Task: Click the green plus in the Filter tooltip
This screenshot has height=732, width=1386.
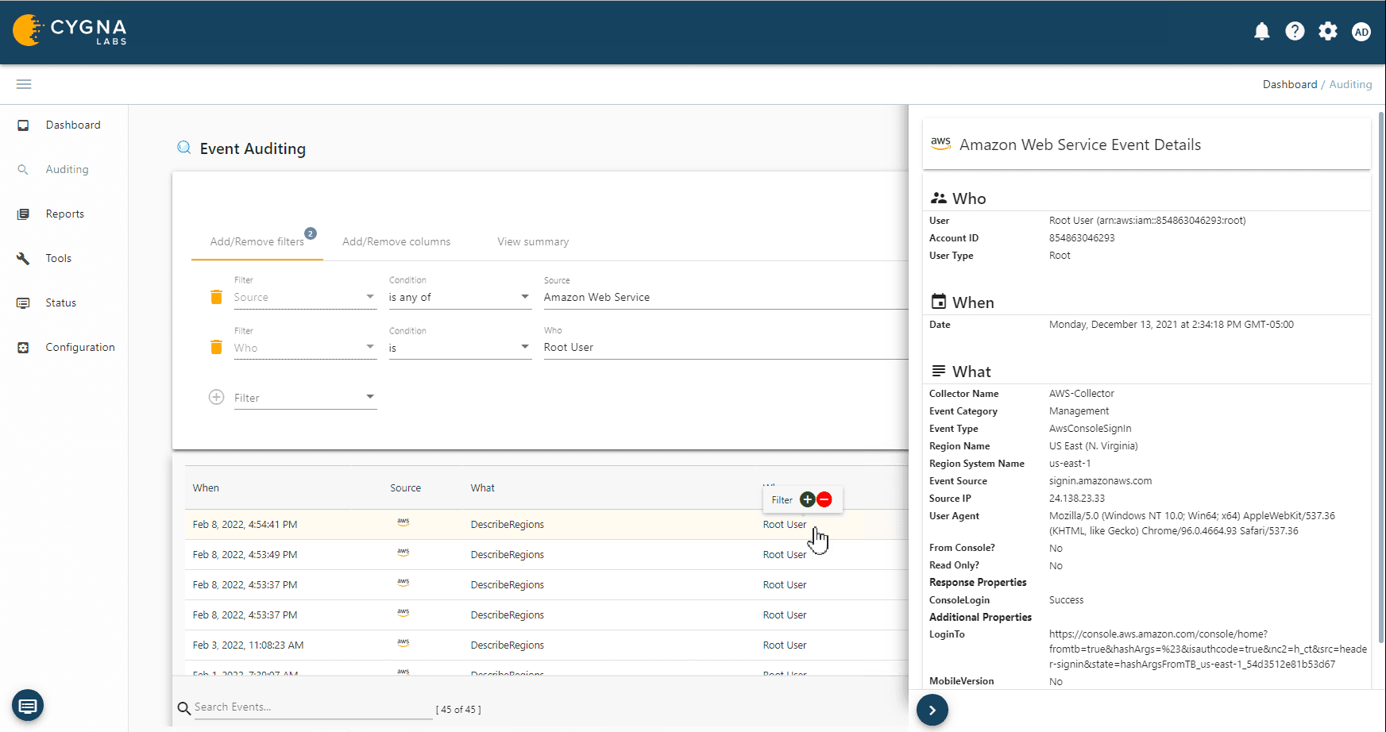Action: tap(807, 499)
